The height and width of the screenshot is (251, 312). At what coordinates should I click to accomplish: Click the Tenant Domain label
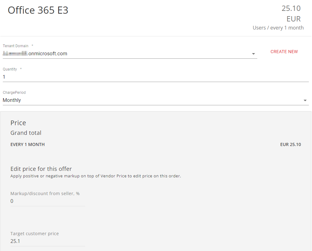[16, 46]
